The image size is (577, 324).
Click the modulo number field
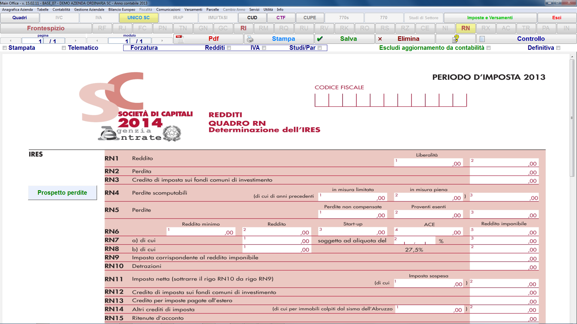(119, 41)
